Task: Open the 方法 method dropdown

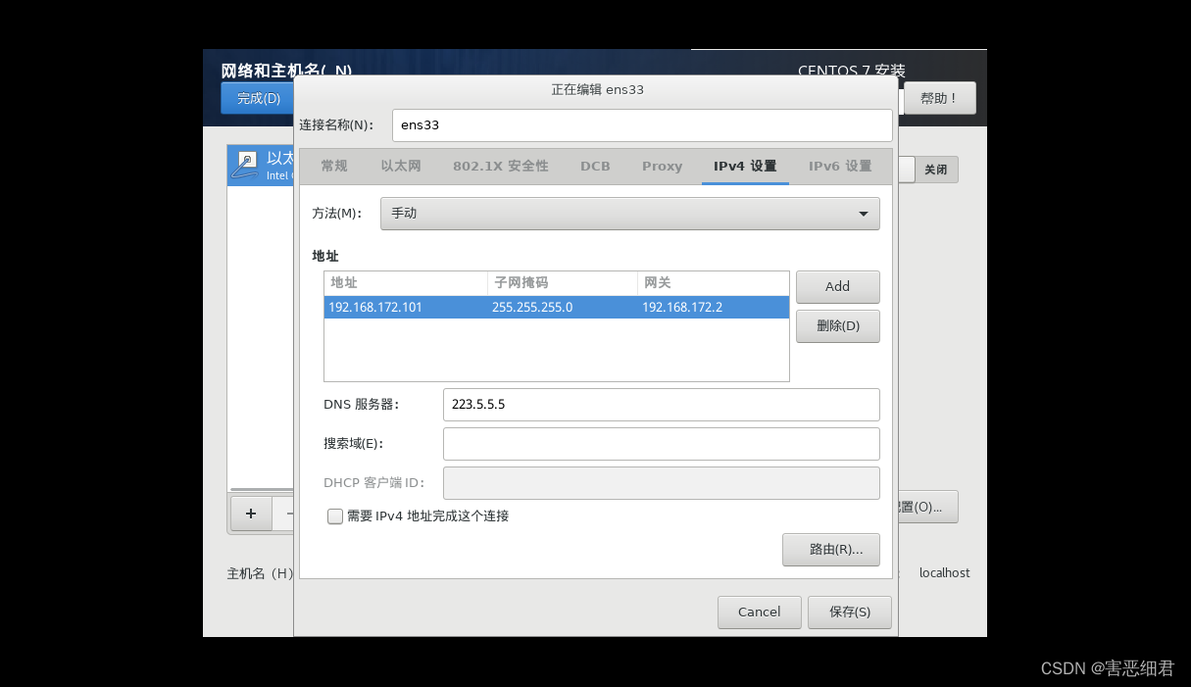Action: 629,214
